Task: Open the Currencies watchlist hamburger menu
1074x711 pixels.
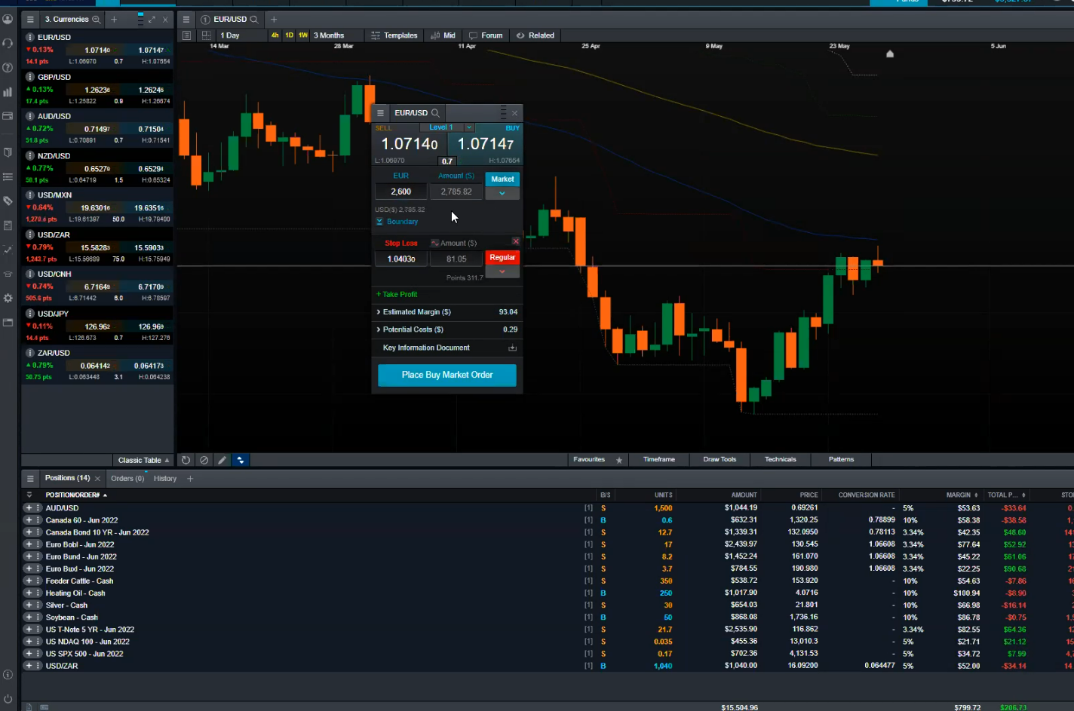Action: click(30, 20)
